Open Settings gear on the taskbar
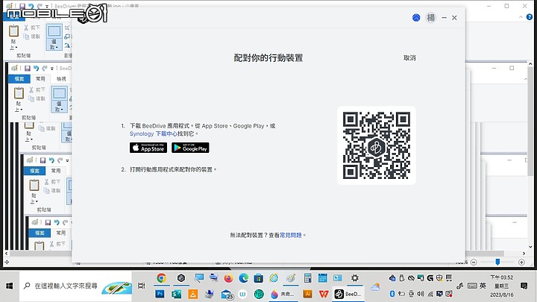Image resolution: width=537 pixels, height=302 pixels. [355, 278]
